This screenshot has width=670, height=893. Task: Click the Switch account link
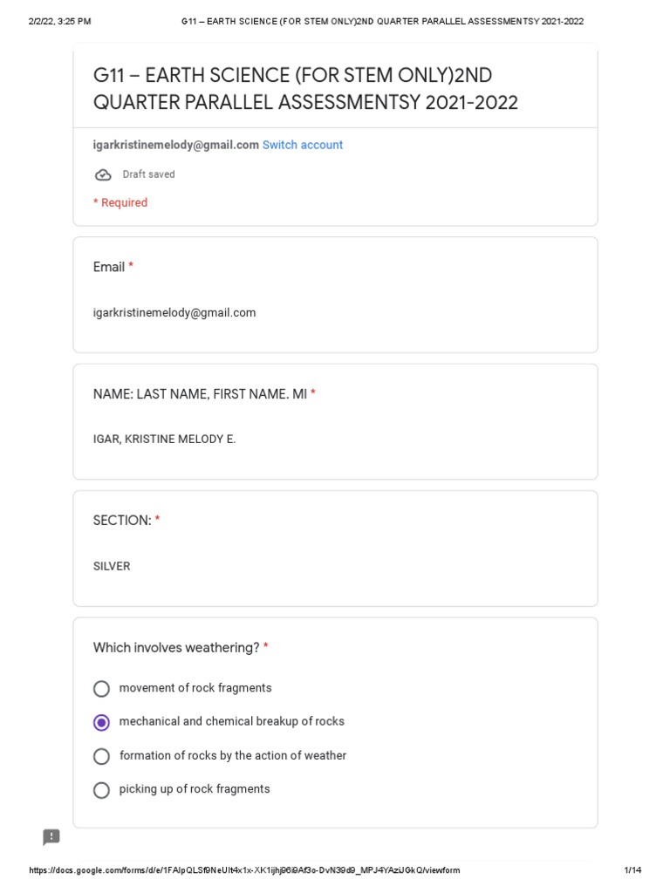tap(302, 145)
